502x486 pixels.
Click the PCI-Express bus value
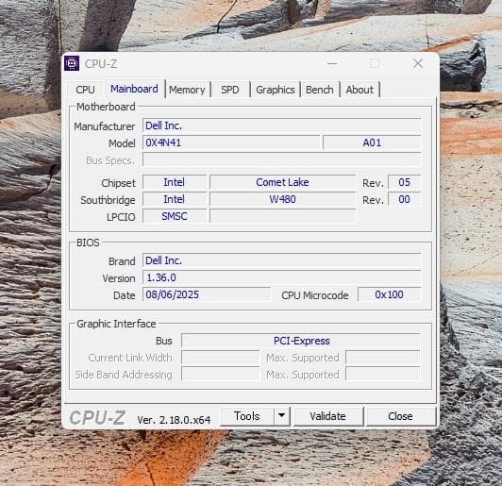click(301, 341)
